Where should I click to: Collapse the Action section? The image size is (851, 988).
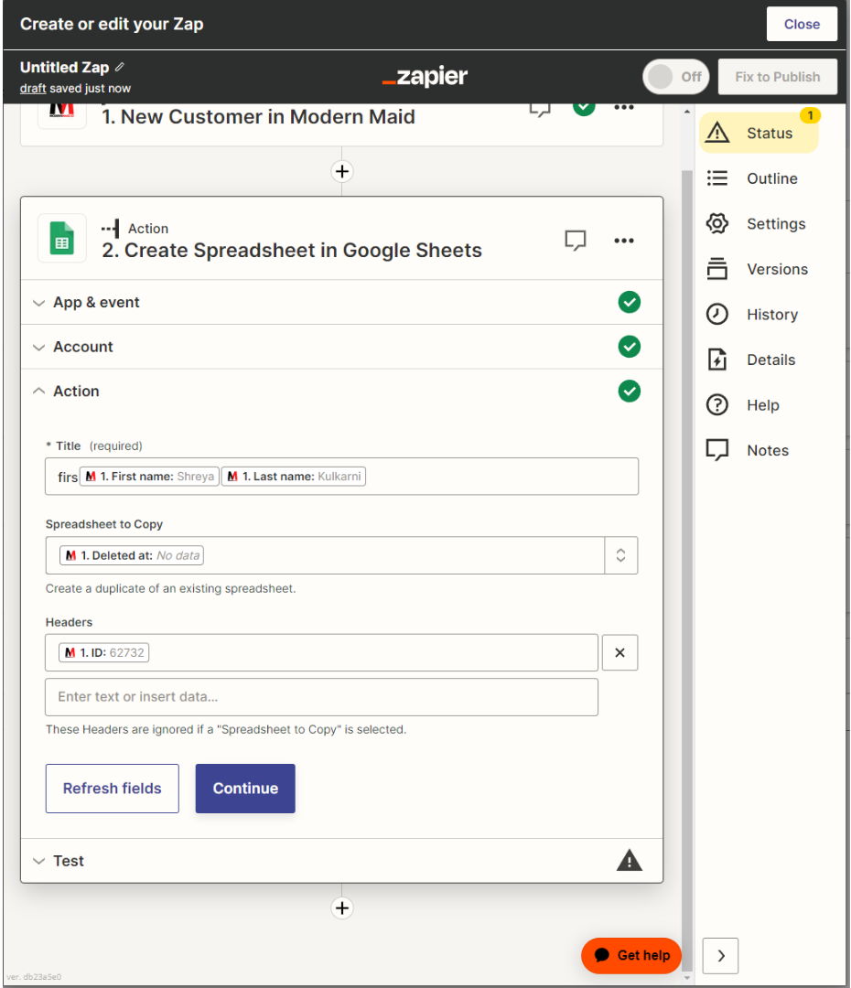(341, 392)
